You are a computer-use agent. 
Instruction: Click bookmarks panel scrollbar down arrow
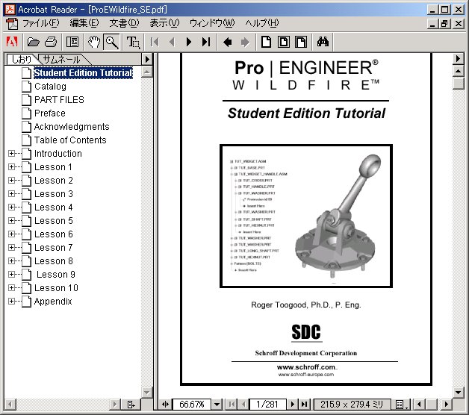point(147,392)
